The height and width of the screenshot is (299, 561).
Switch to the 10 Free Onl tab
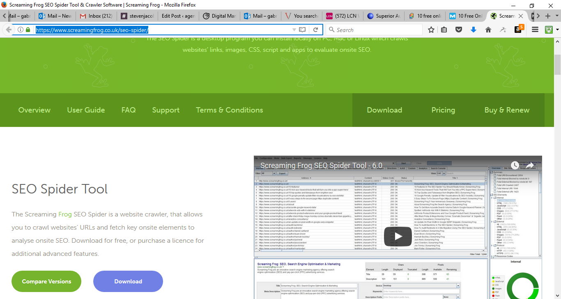[x=466, y=16]
